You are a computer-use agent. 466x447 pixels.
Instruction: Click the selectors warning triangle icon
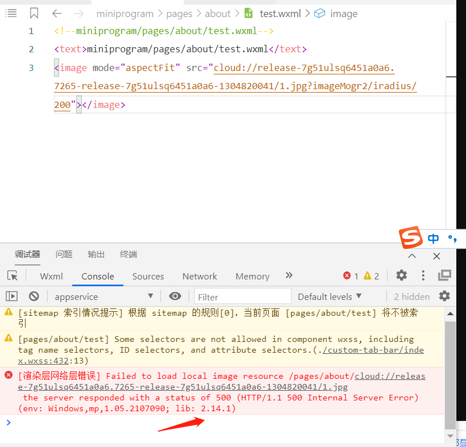click(x=9, y=338)
